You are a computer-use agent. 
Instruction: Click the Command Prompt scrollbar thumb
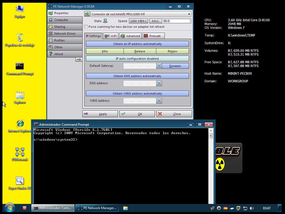pos(211,136)
